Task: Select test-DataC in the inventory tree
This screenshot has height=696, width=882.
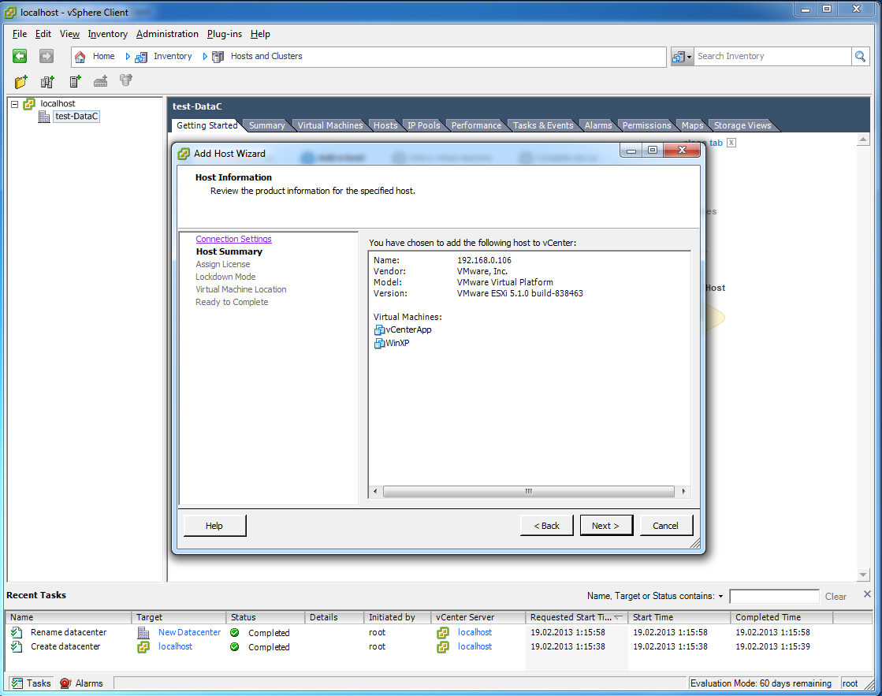Action: coord(76,117)
